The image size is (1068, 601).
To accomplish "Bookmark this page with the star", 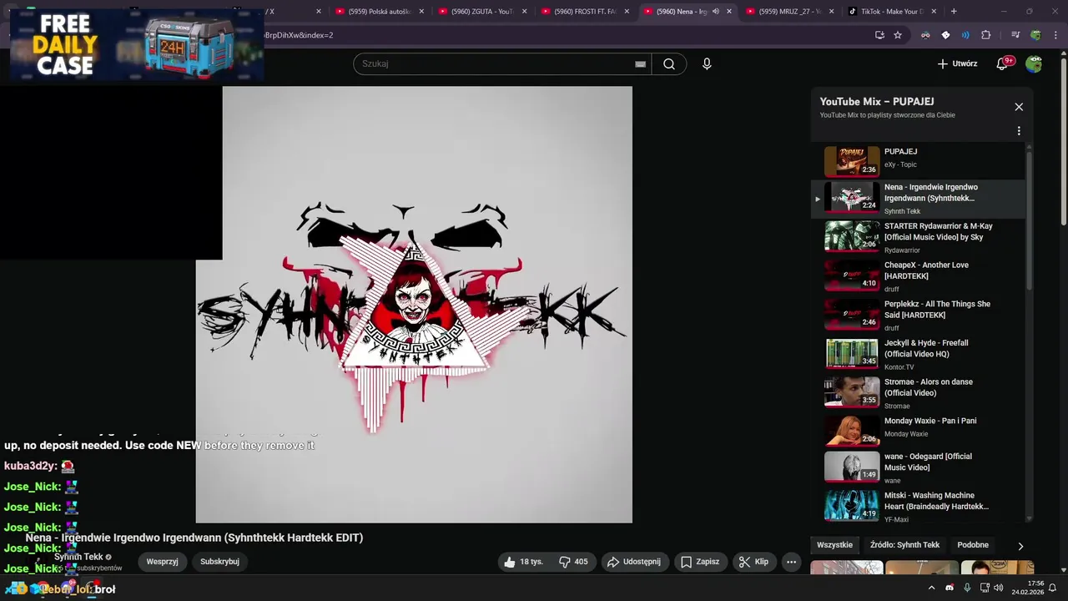I will pyautogui.click(x=898, y=35).
